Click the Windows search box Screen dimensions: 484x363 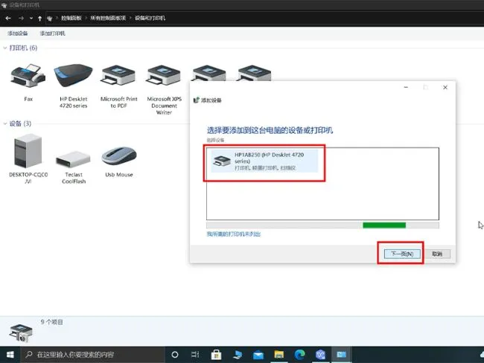click(x=92, y=355)
